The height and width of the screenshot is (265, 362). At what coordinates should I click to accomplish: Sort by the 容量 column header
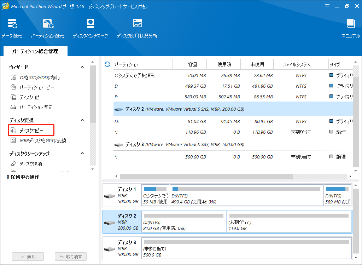(x=193, y=64)
